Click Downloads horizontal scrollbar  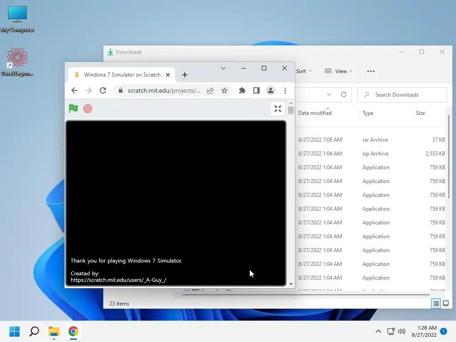tap(305, 295)
